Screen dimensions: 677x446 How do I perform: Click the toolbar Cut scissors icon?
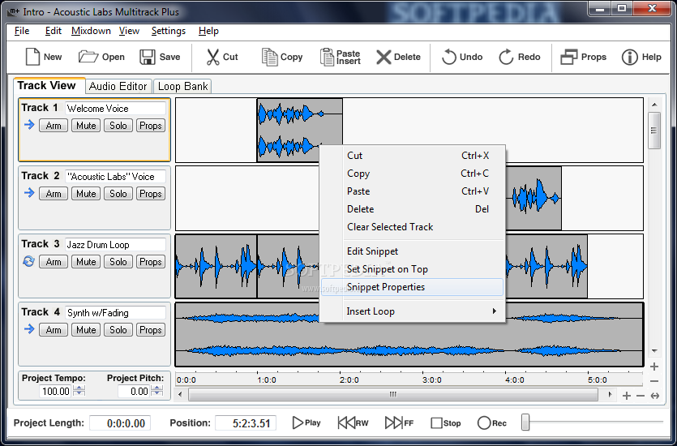point(212,57)
